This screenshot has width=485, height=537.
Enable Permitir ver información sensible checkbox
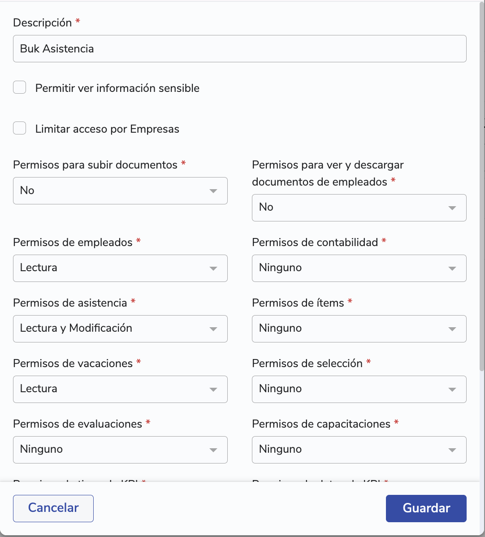point(20,87)
